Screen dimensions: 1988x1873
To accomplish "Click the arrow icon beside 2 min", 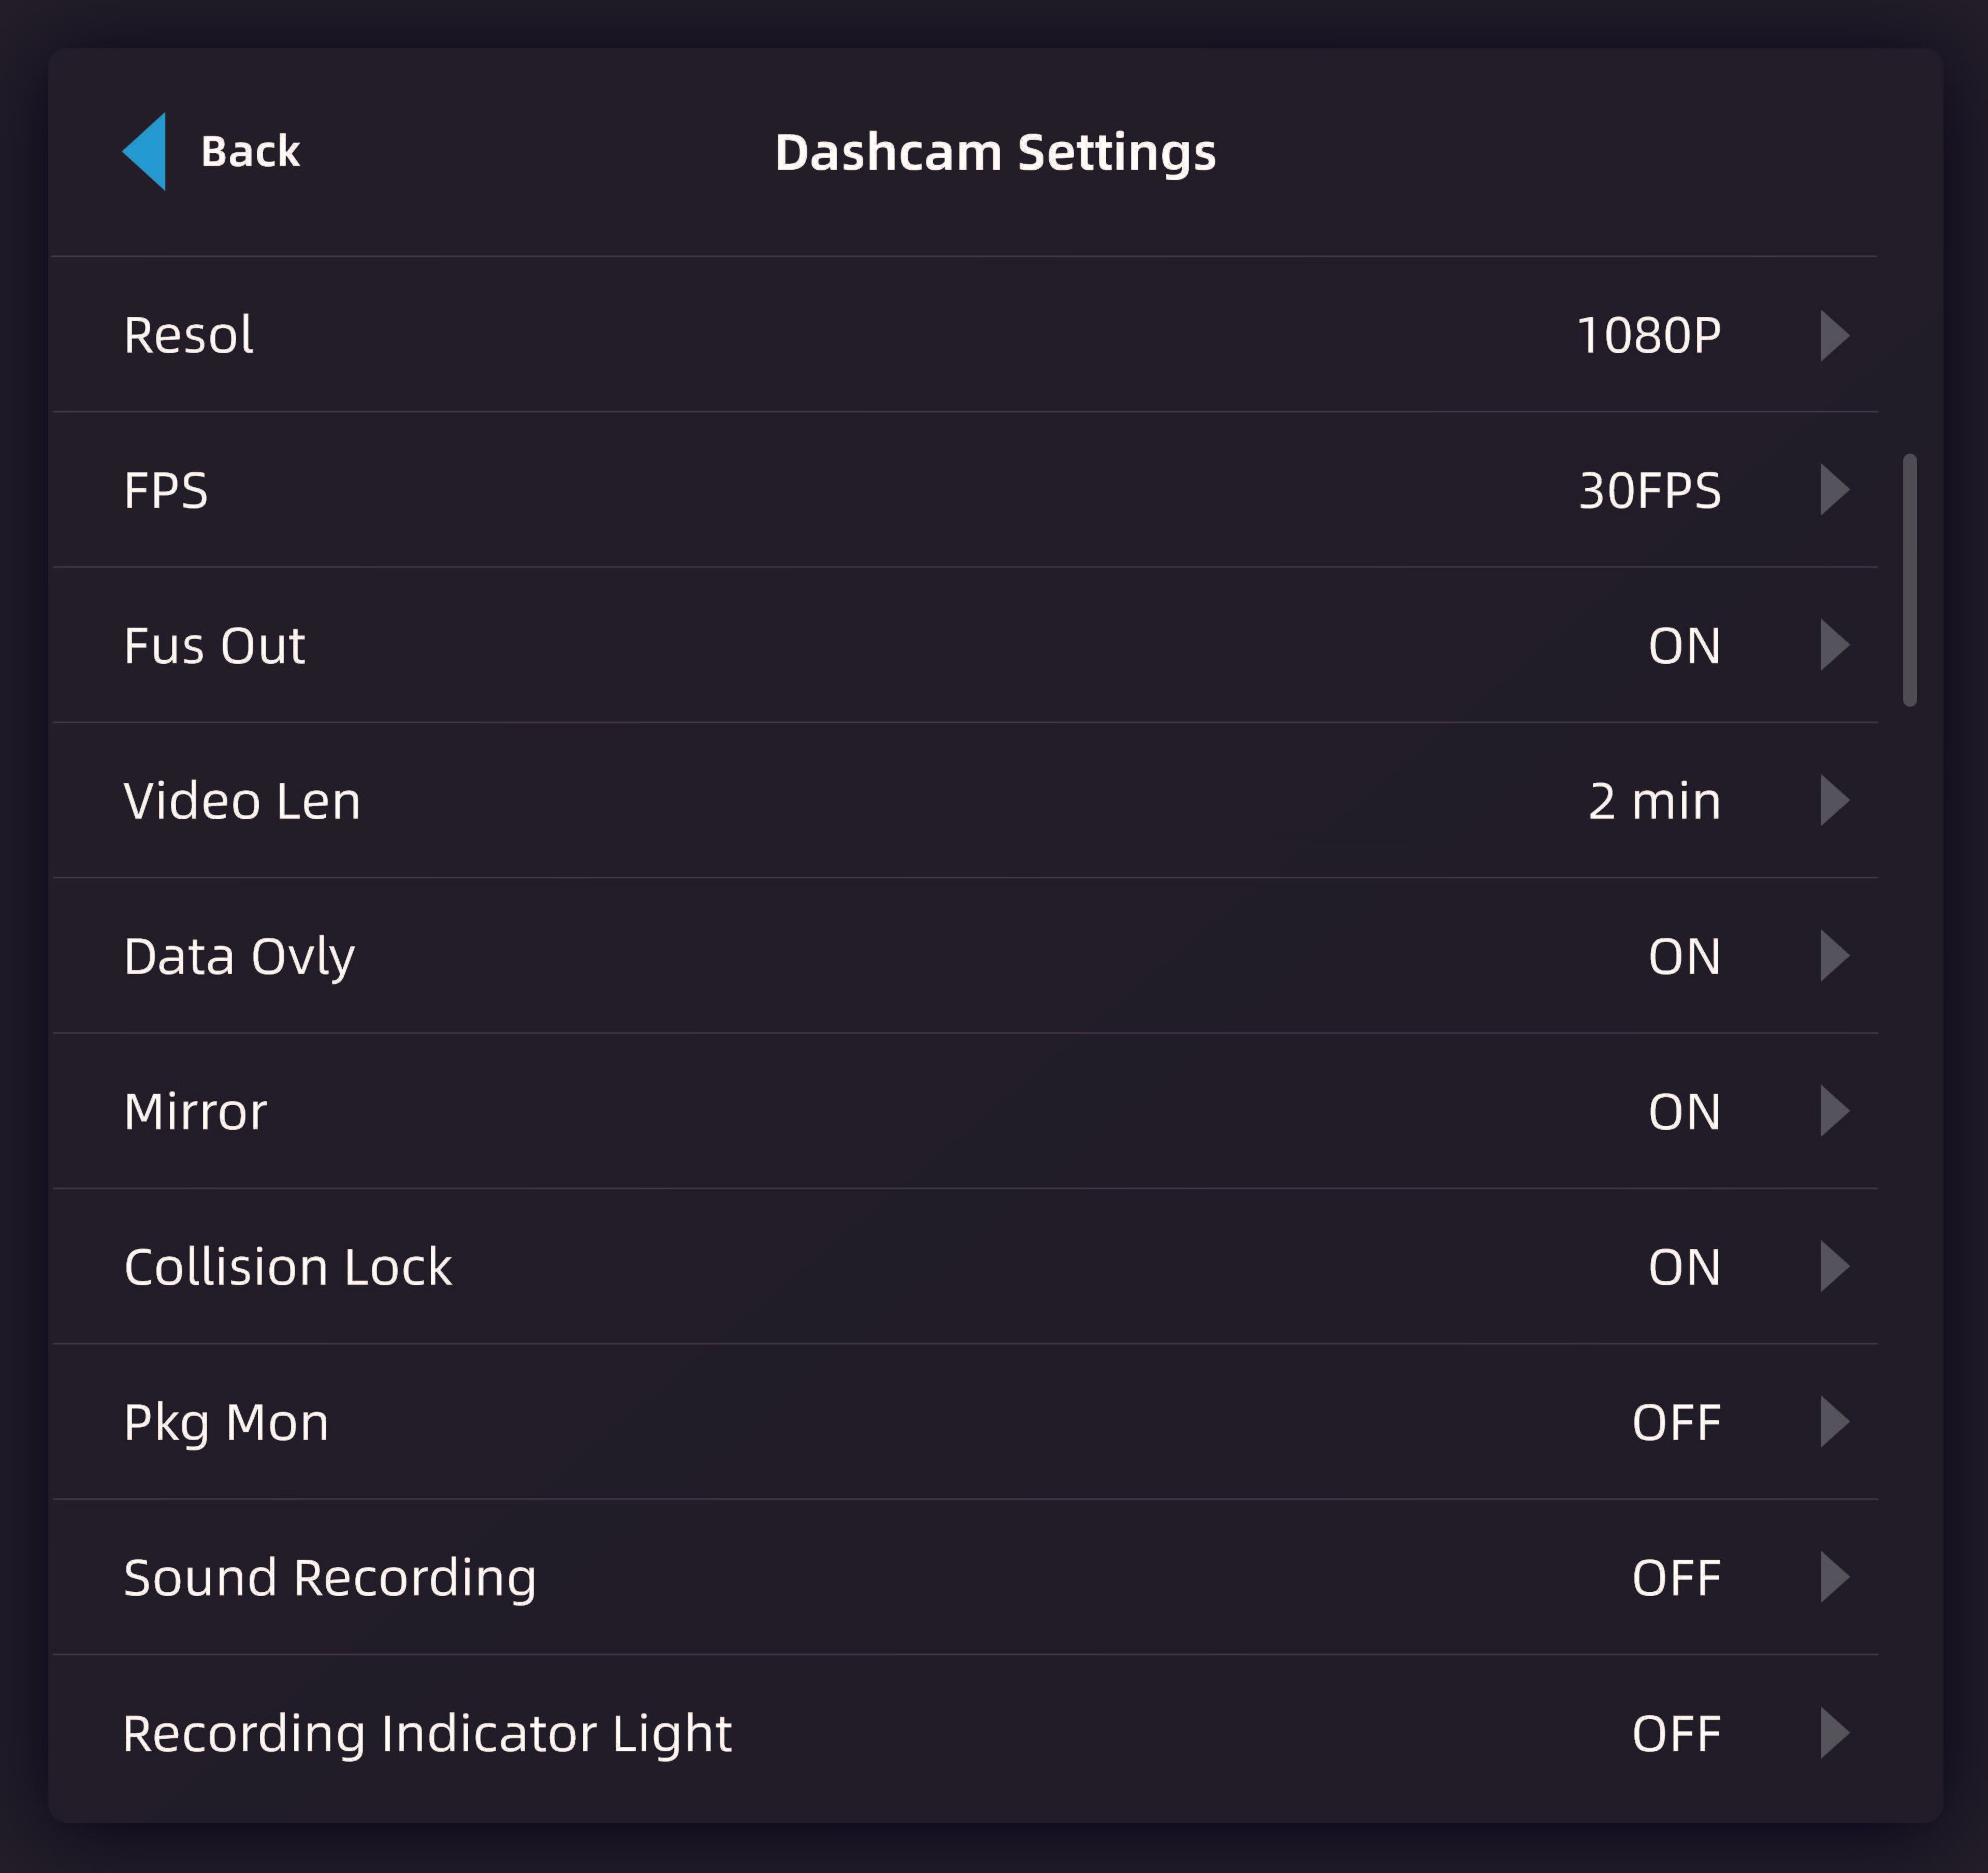I will [1833, 800].
